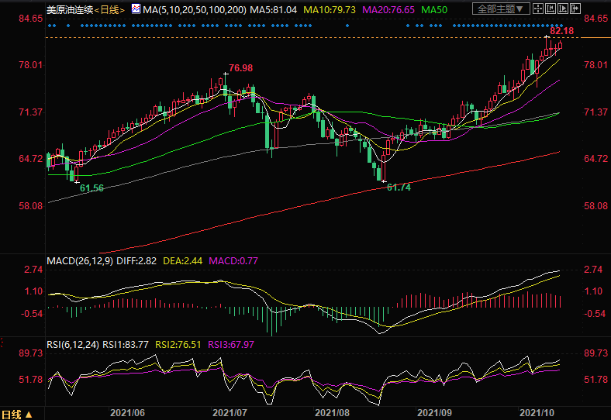Click the MACD(26,12,9) indicator label
Screen dimensions: 611x420
point(80,260)
